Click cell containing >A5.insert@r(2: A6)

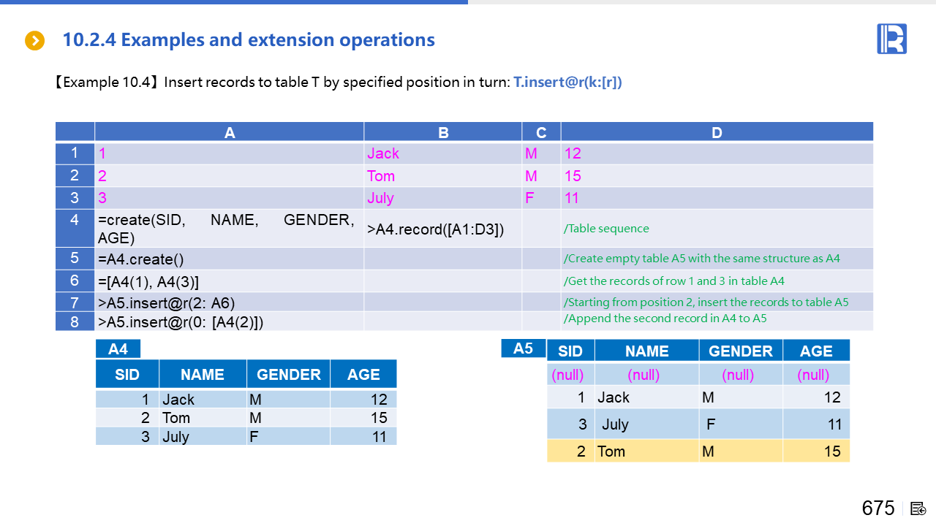229,302
